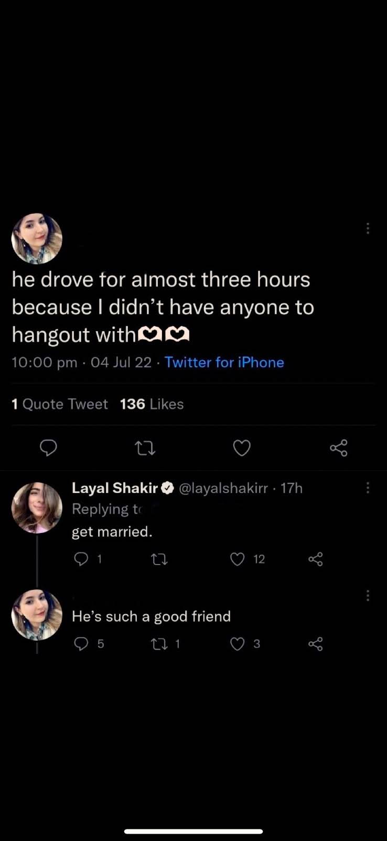Share the "get married." reply
The height and width of the screenshot is (841, 387).
tap(316, 559)
